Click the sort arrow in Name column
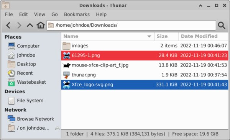The image size is (230, 140). tap(149, 36)
